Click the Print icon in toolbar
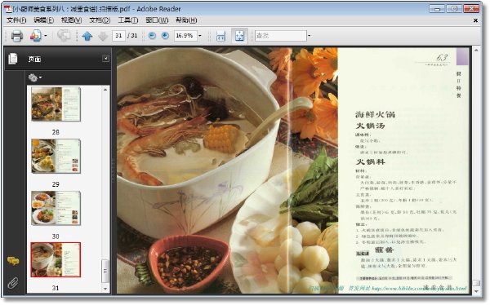490x305 pixels. (x=17, y=36)
